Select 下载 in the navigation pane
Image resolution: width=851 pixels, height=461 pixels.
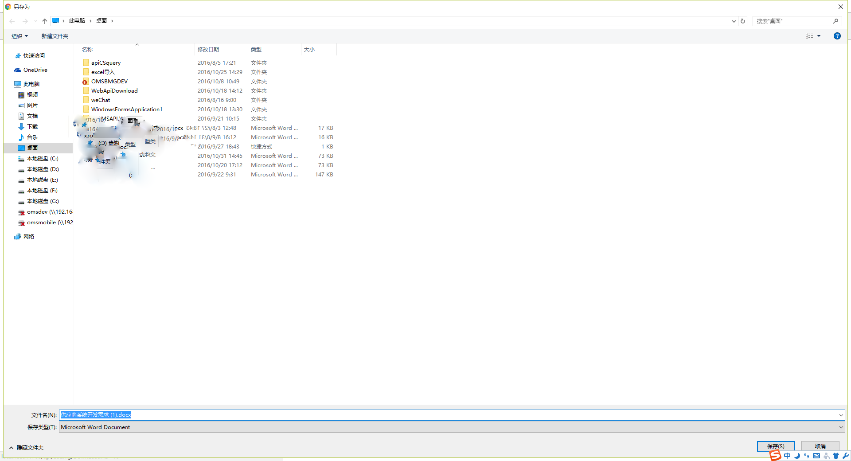tap(32, 127)
